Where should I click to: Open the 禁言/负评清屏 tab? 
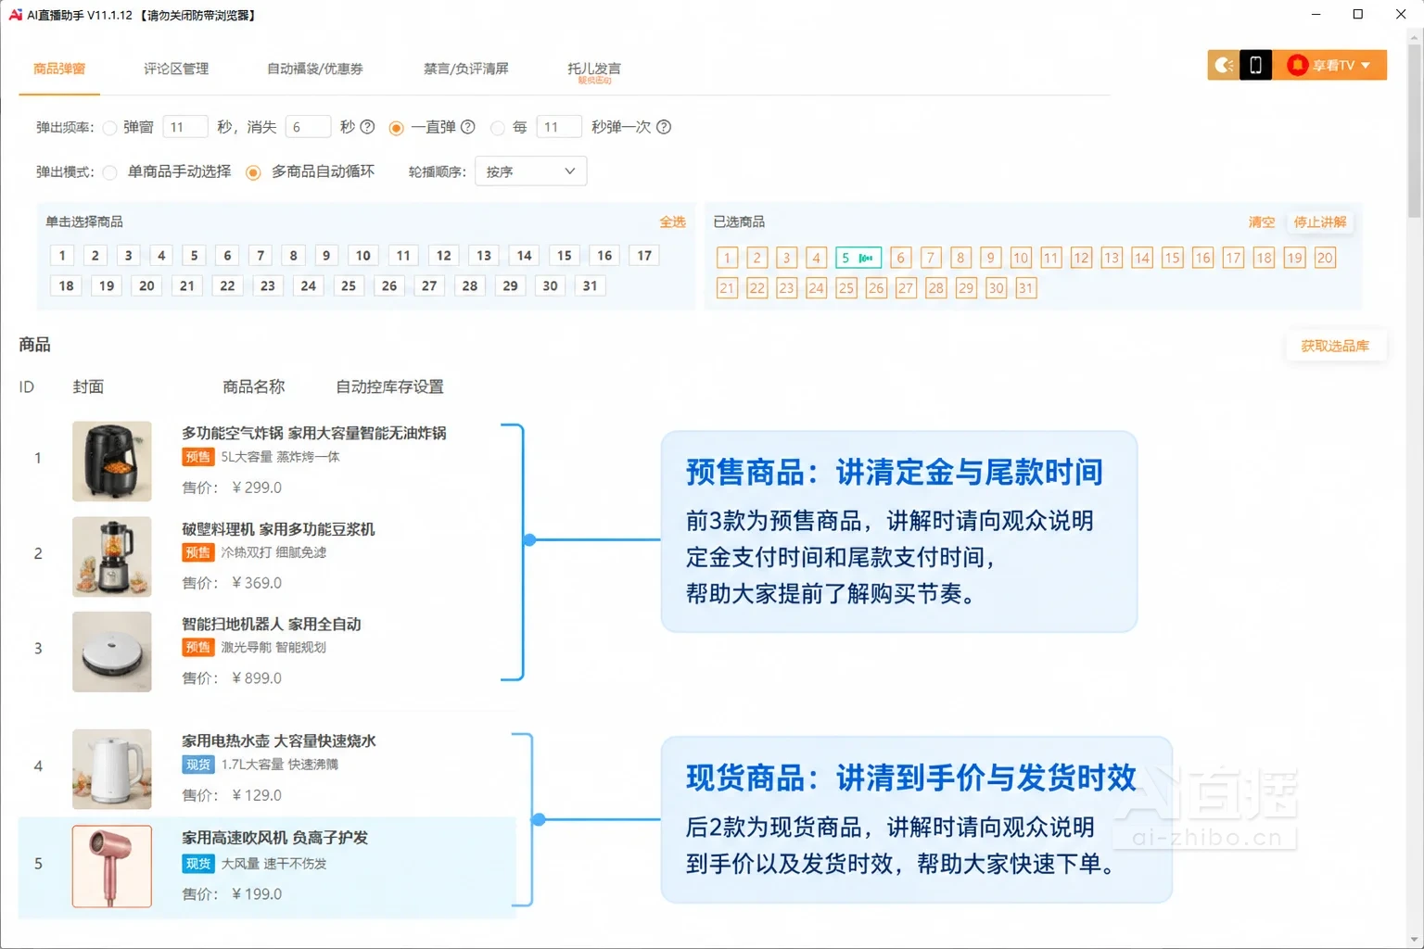tap(466, 69)
